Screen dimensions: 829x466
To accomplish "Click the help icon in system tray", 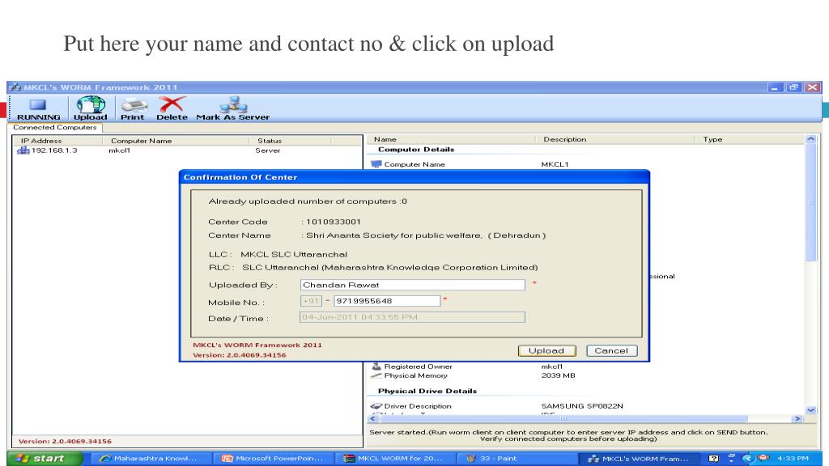I will point(714,458).
